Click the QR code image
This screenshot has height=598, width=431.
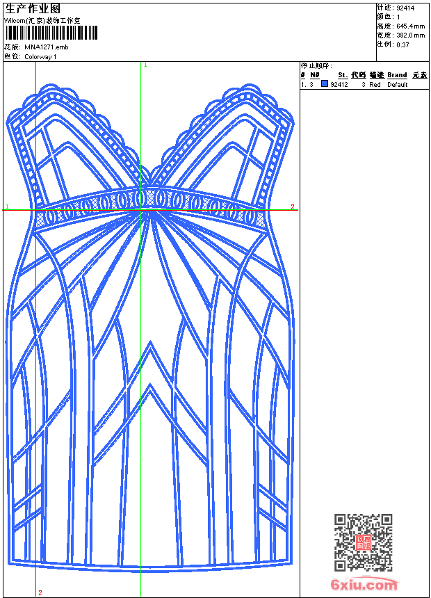tap(363, 542)
